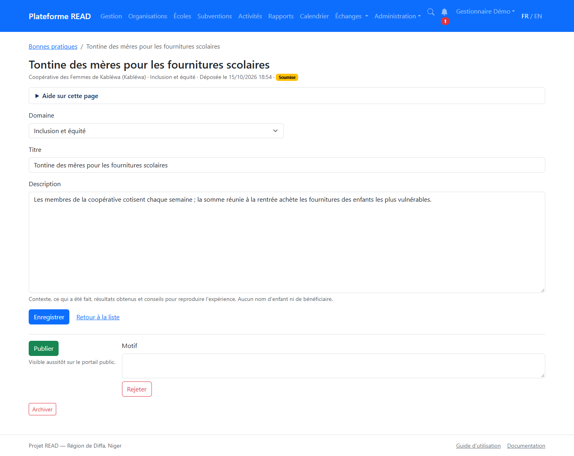
Task: Click the Plateforme READ brand link
Action: click(x=60, y=16)
